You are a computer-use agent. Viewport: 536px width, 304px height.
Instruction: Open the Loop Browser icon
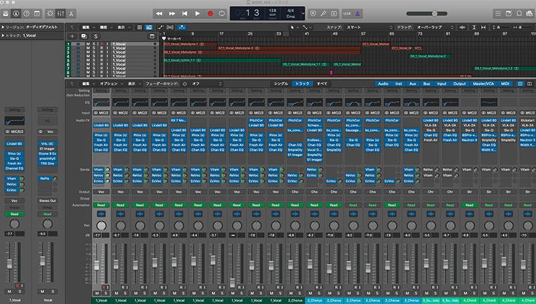click(x=519, y=13)
